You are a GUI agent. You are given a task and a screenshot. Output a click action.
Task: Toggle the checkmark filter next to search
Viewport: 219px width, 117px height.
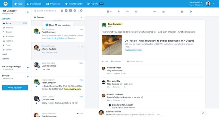point(62,11)
